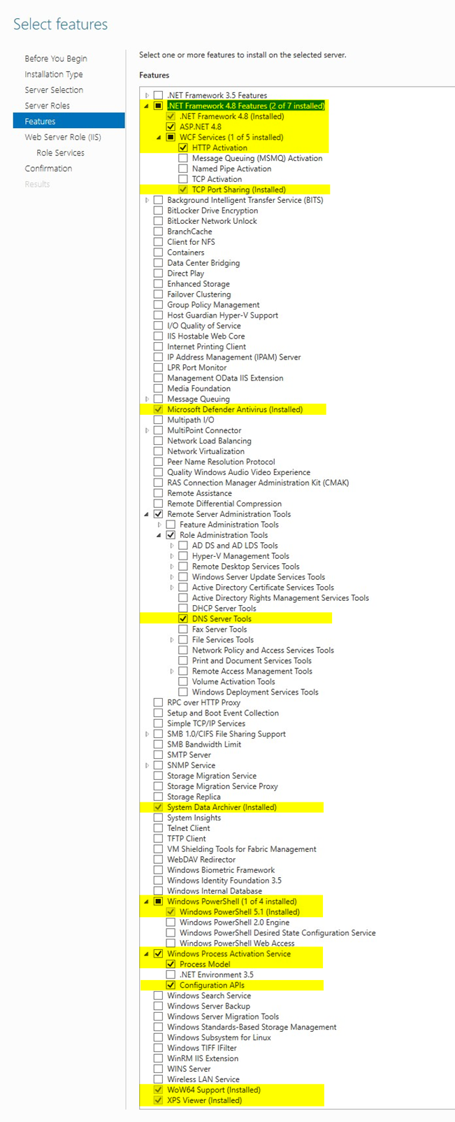Check the SMTP Server checkbox
The height and width of the screenshot is (1122, 455).
coord(159,755)
